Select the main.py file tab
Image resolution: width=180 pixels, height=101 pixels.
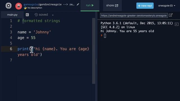(x=12, y=15)
